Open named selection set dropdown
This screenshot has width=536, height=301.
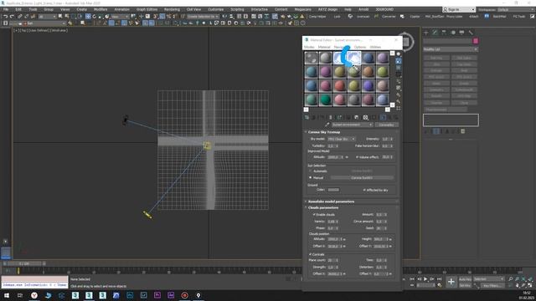(203, 17)
